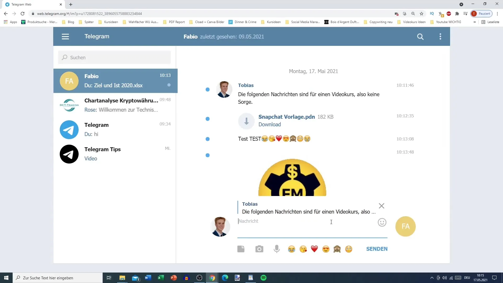Click the download arrow for Snapchat Vorlage.pdn

[246, 121]
